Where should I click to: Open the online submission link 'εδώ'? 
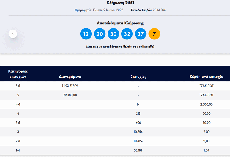pos(151,47)
